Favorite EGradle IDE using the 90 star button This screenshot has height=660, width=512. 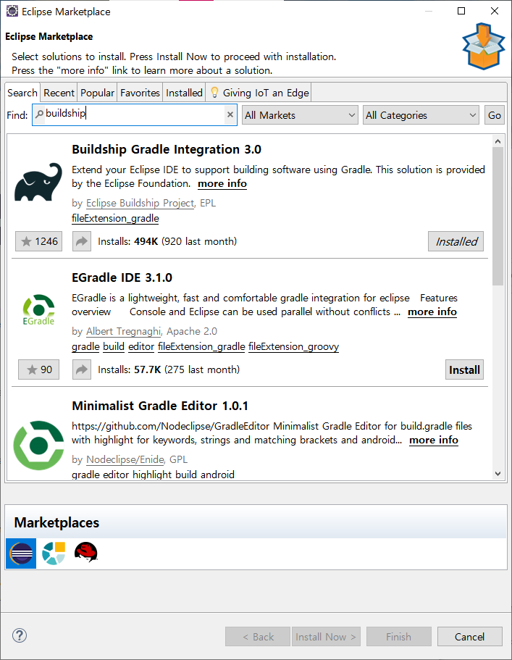pyautogui.click(x=38, y=369)
